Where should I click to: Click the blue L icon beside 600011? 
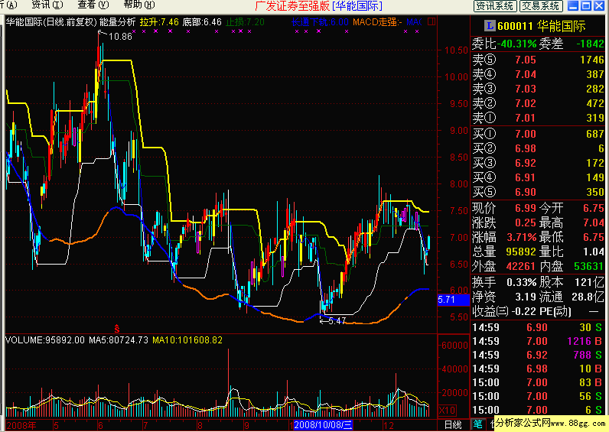[x=490, y=26]
